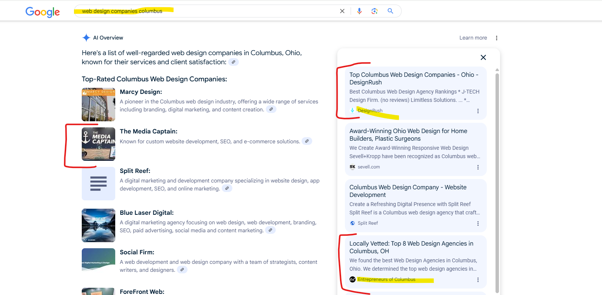Click The Media Captain heading
Screen dimensions: 602x295
[149, 132]
